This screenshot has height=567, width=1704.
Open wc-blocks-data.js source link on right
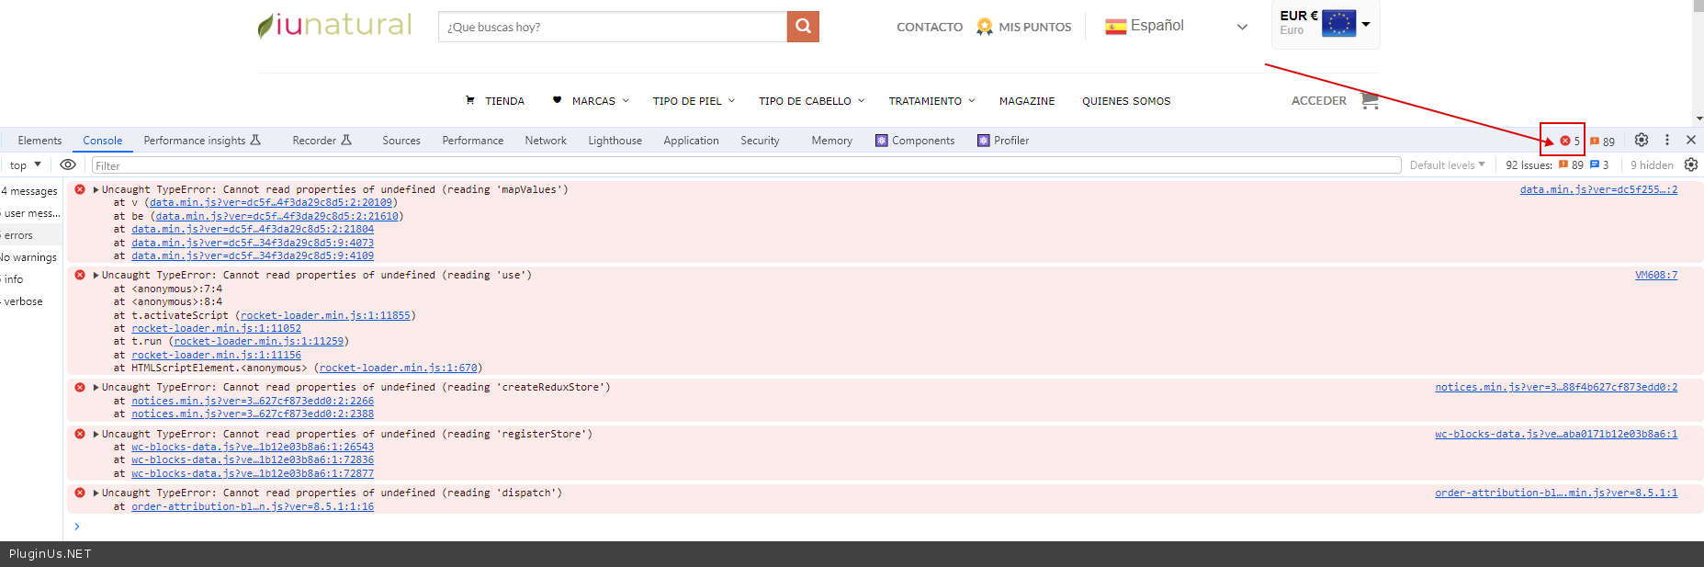coord(1556,434)
